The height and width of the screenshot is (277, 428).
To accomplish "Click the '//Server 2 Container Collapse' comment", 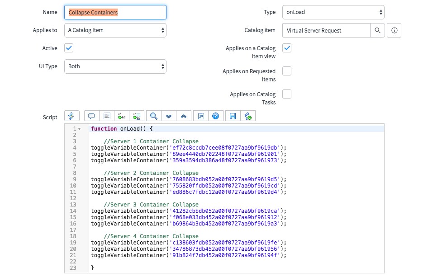I will click(151, 173).
